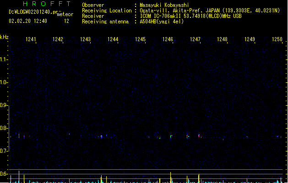288x183 pixels.
Task: Click the 0.7 kHz frequency label
Action: pyautogui.click(x=3, y=151)
